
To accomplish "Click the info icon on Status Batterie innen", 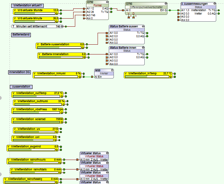I will (143, 47).
